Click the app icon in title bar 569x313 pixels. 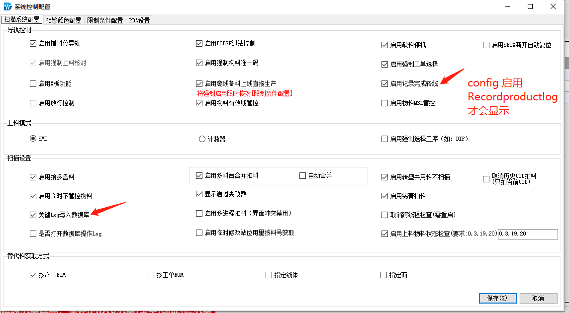tap(6, 6)
